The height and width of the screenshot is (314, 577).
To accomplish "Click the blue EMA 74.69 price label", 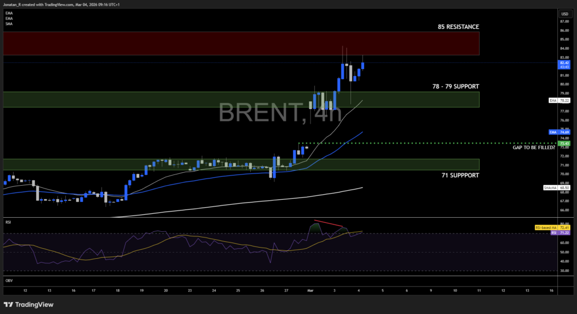I will click(x=560, y=132).
